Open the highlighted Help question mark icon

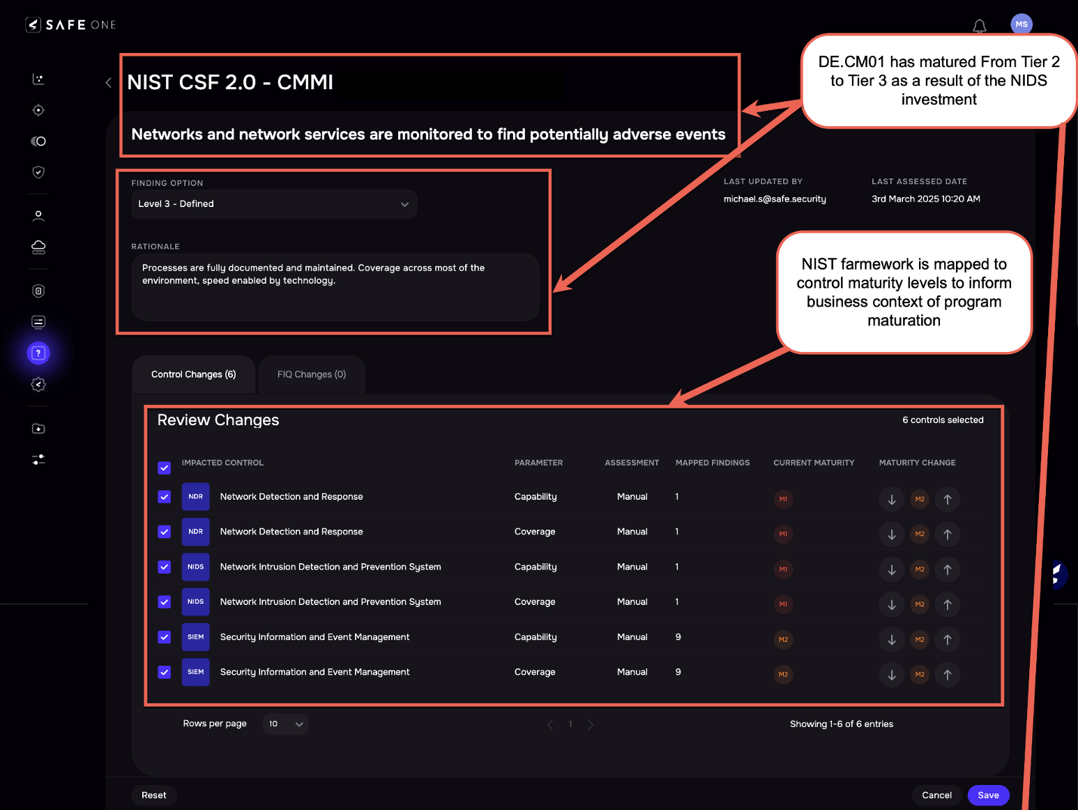tap(38, 353)
